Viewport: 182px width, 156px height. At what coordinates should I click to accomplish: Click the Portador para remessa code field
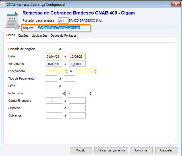(x=63, y=20)
